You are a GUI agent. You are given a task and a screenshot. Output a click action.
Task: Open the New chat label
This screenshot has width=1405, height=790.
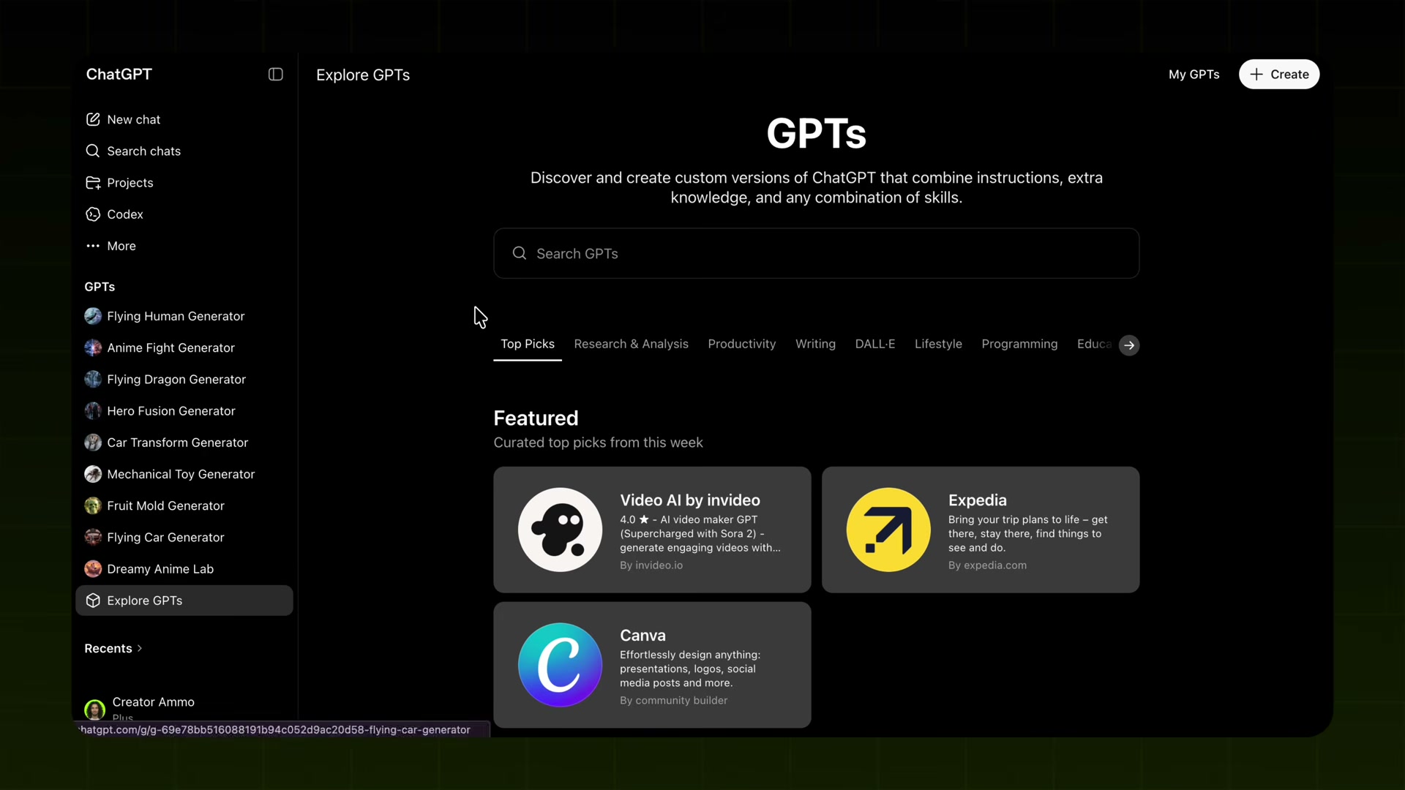pyautogui.click(x=133, y=119)
